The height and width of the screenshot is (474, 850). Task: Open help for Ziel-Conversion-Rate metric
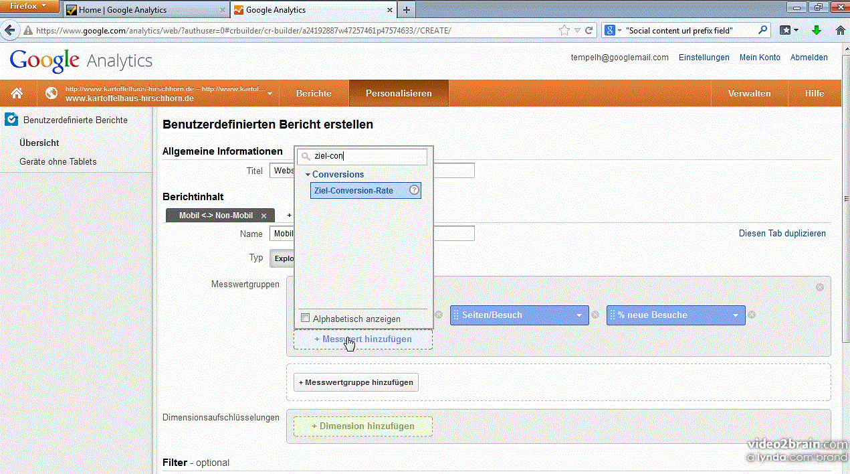tap(414, 190)
